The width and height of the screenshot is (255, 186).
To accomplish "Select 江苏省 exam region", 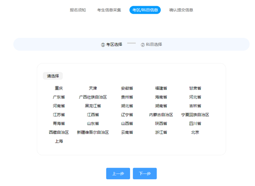I will coord(59,115).
